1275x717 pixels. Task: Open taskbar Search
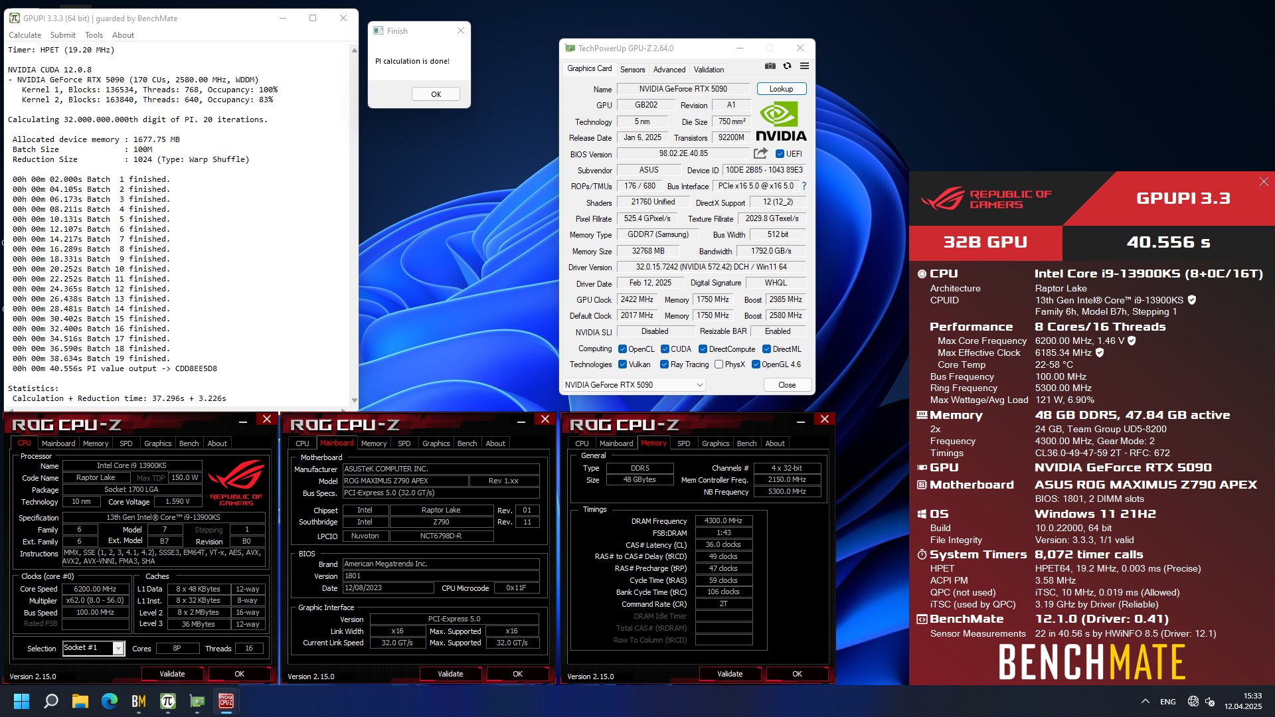pos(51,701)
